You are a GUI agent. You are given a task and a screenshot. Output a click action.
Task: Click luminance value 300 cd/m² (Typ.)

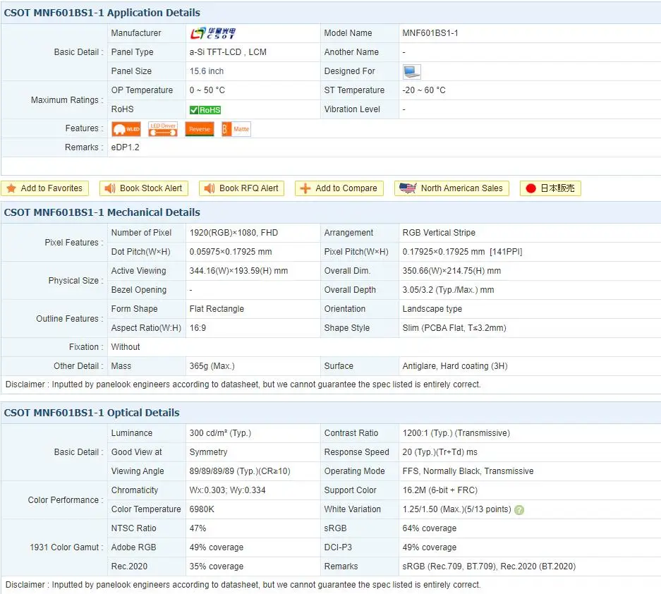click(x=220, y=433)
